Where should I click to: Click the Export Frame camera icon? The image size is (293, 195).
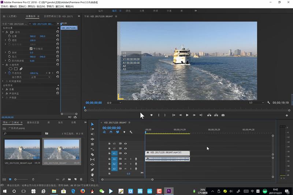(223, 115)
